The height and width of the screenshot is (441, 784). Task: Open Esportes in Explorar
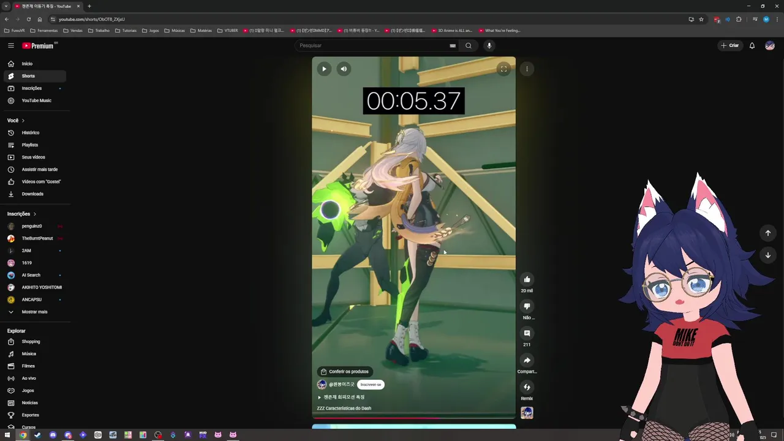tap(35, 415)
